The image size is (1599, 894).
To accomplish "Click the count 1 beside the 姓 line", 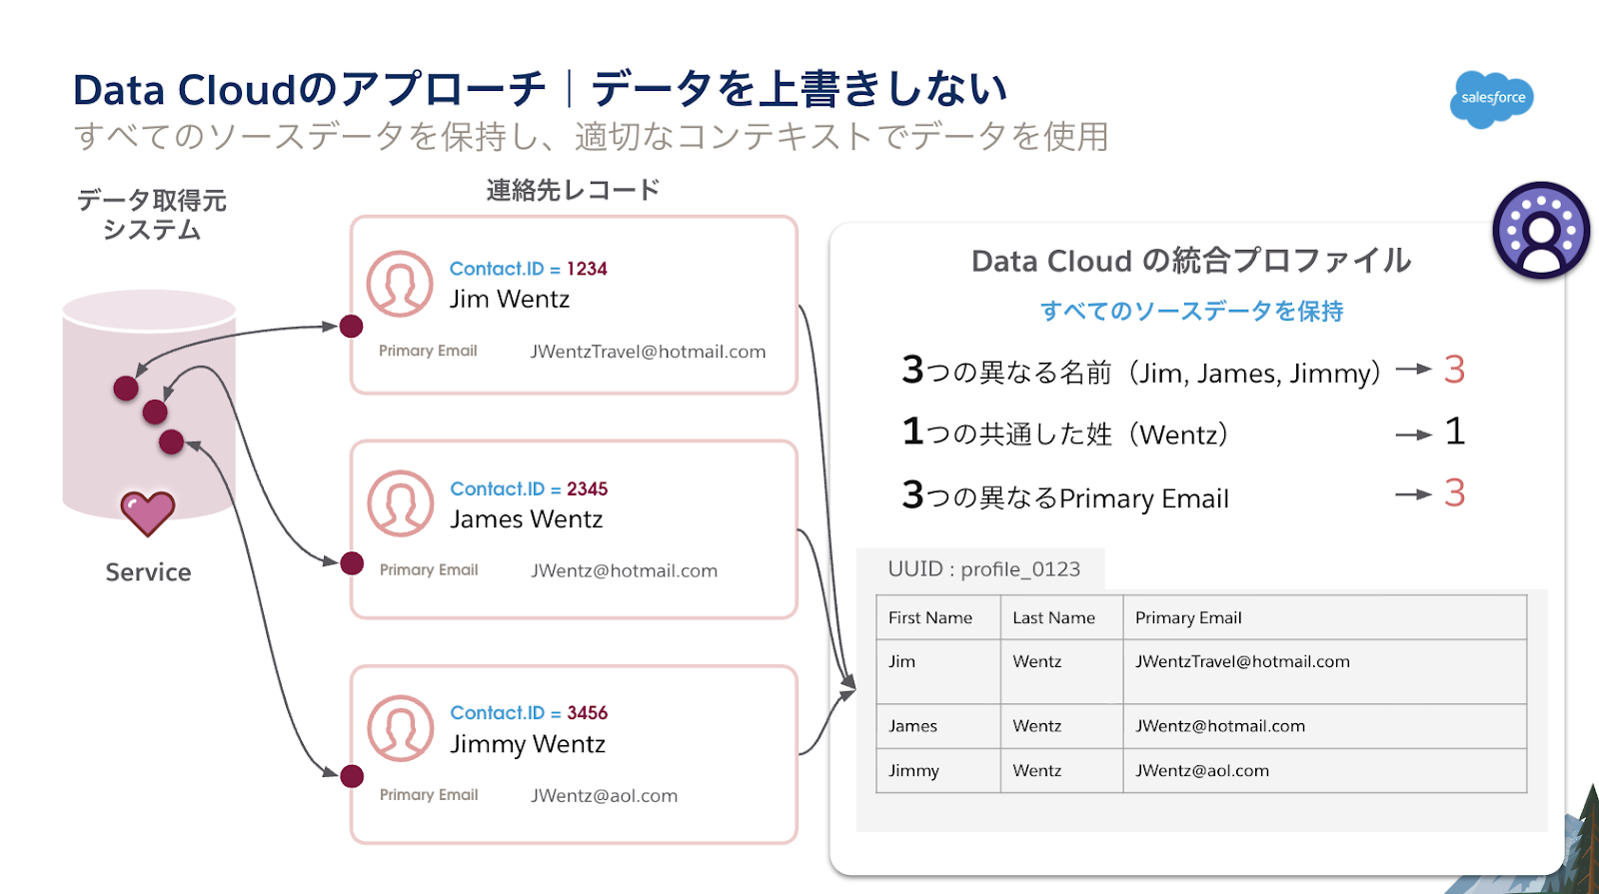I will [1455, 432].
